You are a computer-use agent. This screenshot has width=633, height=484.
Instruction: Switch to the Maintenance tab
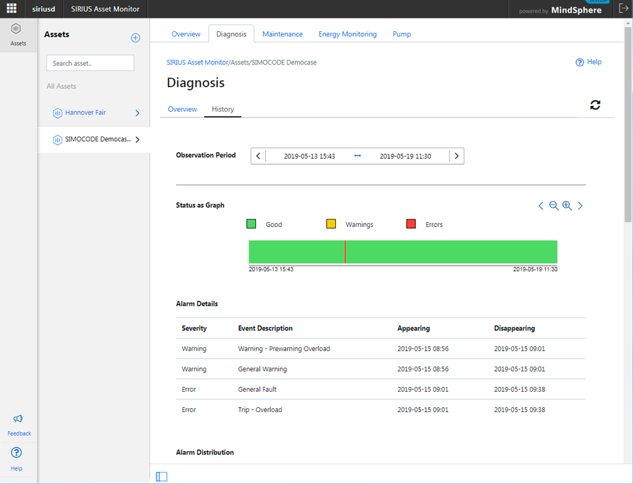point(282,34)
